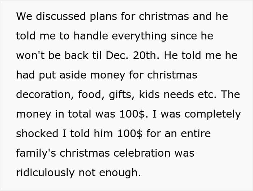Click the word "decoration" in the text
The width and height of the screenshot is (253, 191).
[43, 94]
